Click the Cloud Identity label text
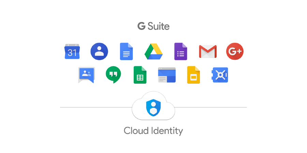 pos(153,131)
